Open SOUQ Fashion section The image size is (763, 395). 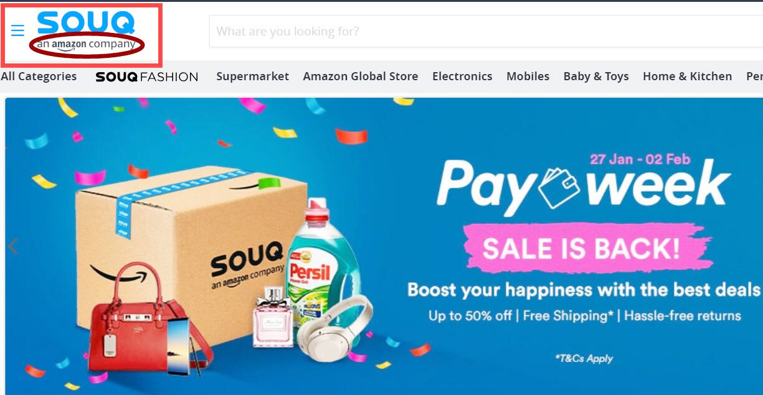click(x=147, y=77)
